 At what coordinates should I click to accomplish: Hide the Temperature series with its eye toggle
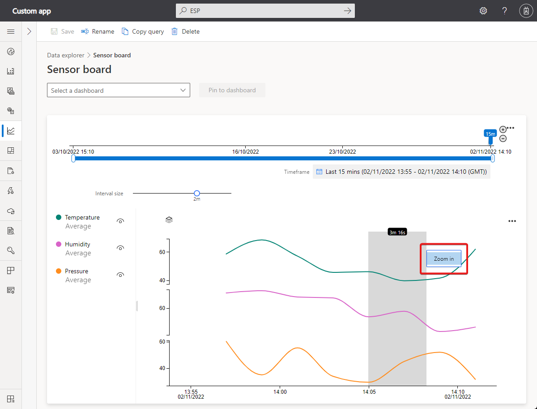120,221
